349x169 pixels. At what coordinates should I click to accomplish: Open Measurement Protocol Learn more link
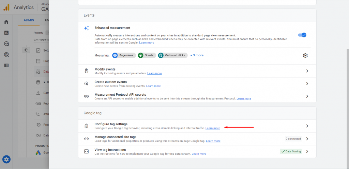tap(244, 98)
